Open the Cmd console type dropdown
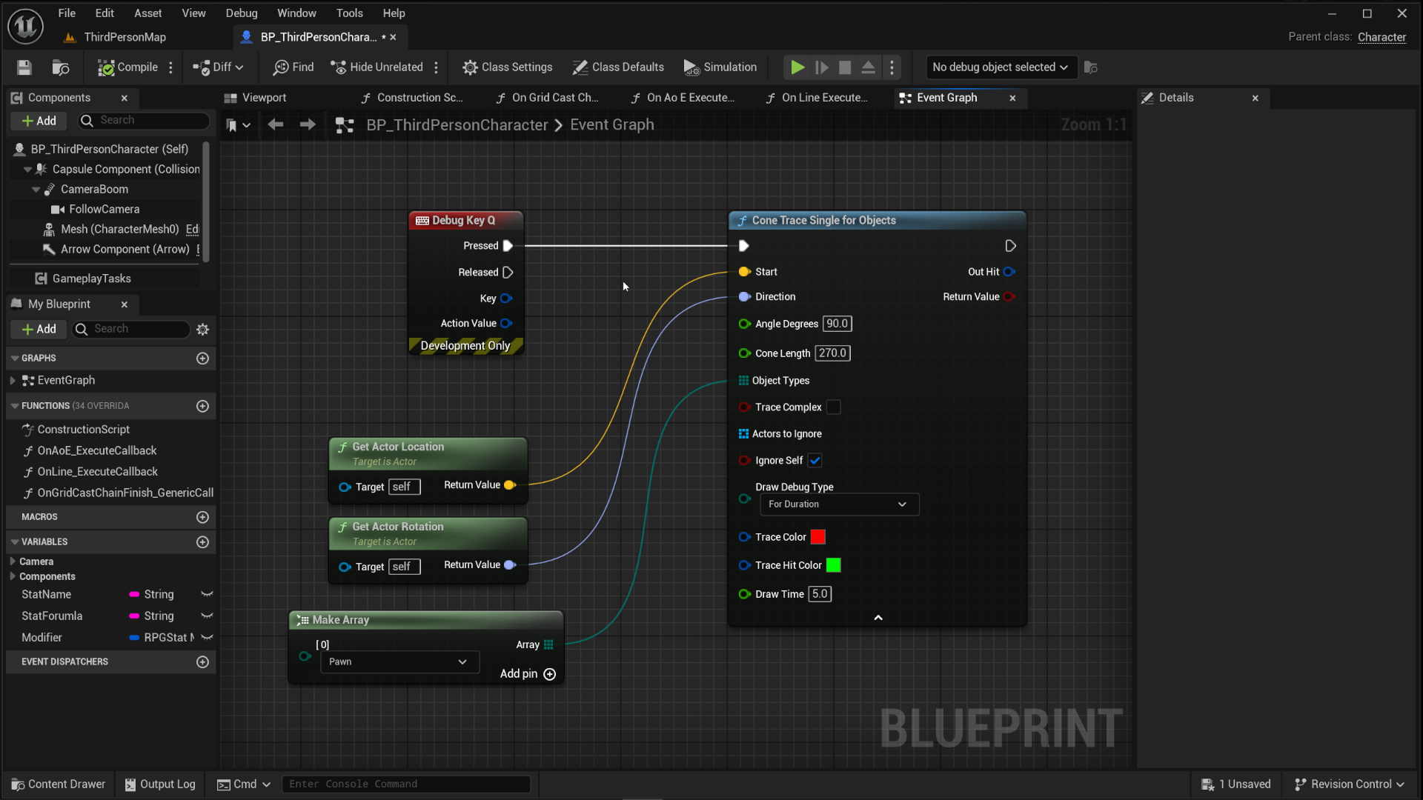1423x800 pixels. pyautogui.click(x=244, y=784)
